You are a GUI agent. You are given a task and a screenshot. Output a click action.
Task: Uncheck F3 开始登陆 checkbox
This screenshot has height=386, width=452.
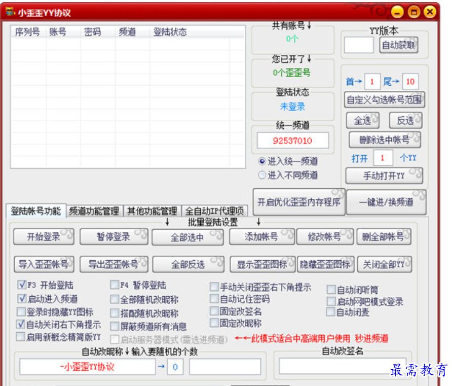tap(22, 285)
